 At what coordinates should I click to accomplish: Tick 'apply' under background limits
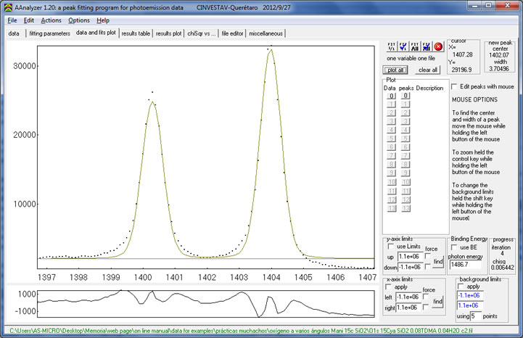[x=462, y=287]
